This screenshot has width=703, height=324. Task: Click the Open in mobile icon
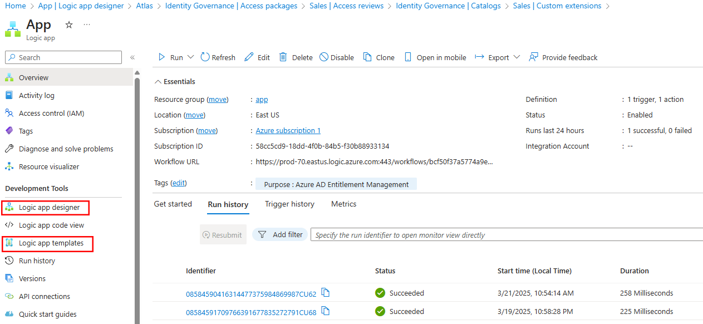408,57
